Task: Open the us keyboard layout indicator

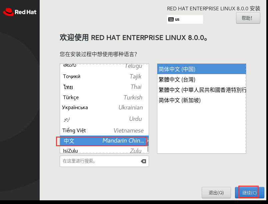Action: click(185, 19)
